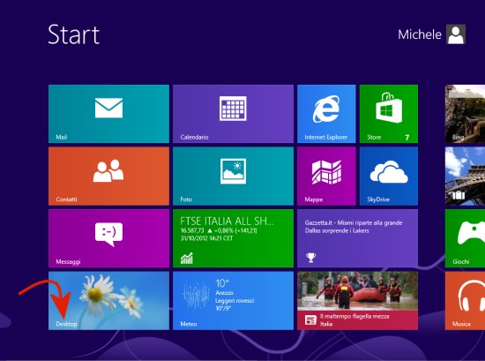Click the Contatti tile label
Screen dimensions: 485x361
pyautogui.click(x=66, y=199)
